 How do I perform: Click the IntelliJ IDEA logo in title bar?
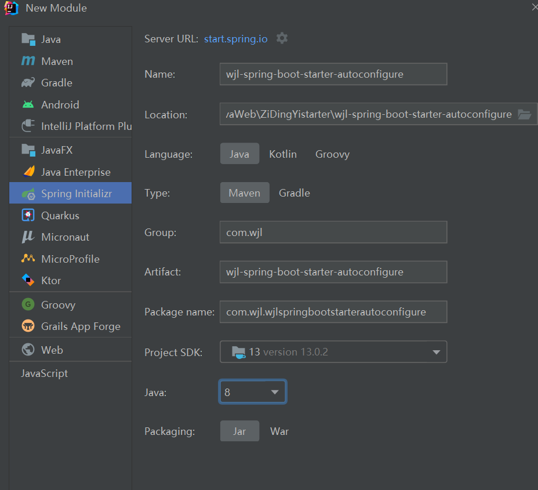[x=11, y=8]
